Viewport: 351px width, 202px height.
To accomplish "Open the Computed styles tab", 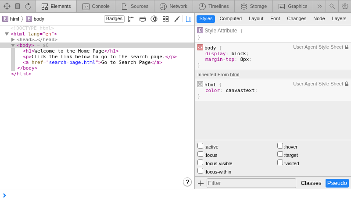I will click(230, 18).
